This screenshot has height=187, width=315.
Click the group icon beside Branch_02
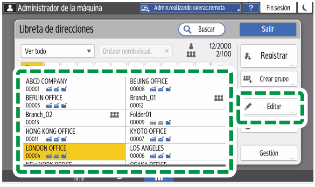point(114,115)
